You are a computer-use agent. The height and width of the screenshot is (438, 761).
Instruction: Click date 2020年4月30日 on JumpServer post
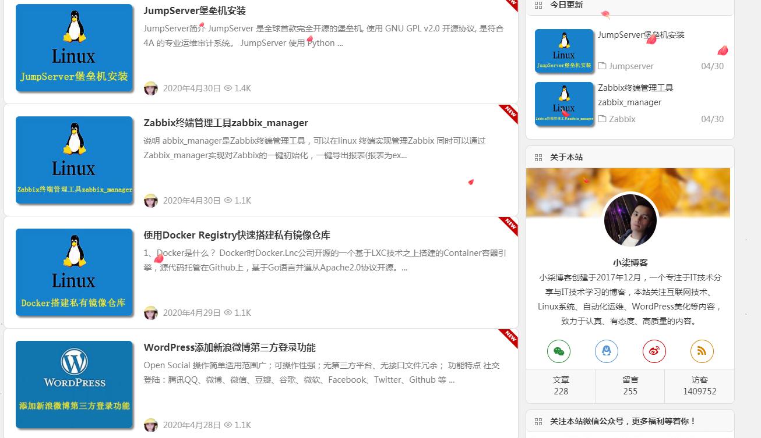(x=192, y=88)
